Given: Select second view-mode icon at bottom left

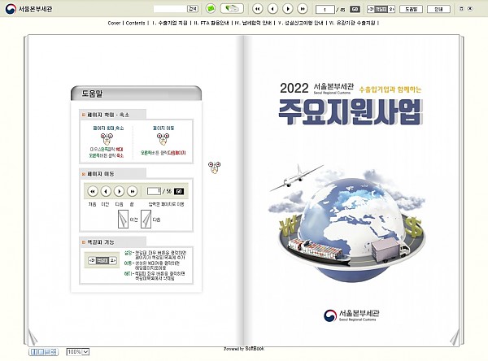Looking at the screenshot, I should 40,352.
